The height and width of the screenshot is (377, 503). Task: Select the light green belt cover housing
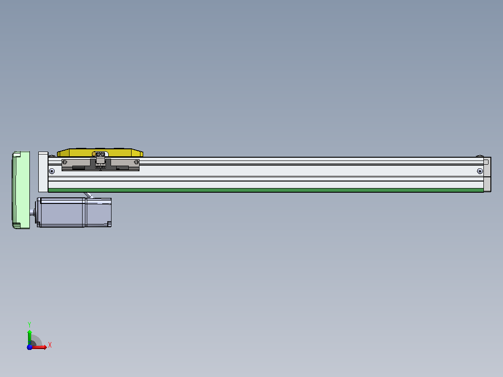pyautogui.click(x=21, y=190)
